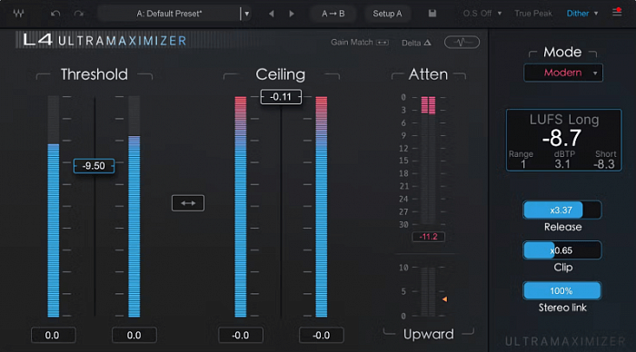636x352 pixels.
Task: Load the next preset arrow
Action: pyautogui.click(x=292, y=14)
